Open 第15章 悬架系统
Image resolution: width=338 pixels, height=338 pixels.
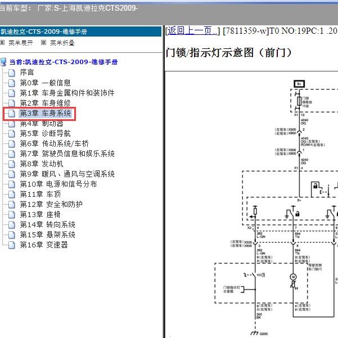pos(48,235)
